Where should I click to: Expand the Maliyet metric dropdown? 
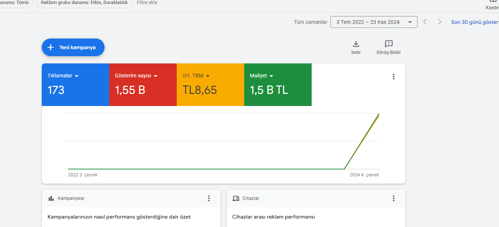(271, 76)
